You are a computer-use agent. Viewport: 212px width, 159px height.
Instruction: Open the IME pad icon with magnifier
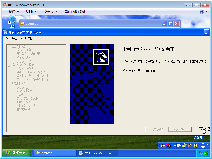(x=184, y=145)
